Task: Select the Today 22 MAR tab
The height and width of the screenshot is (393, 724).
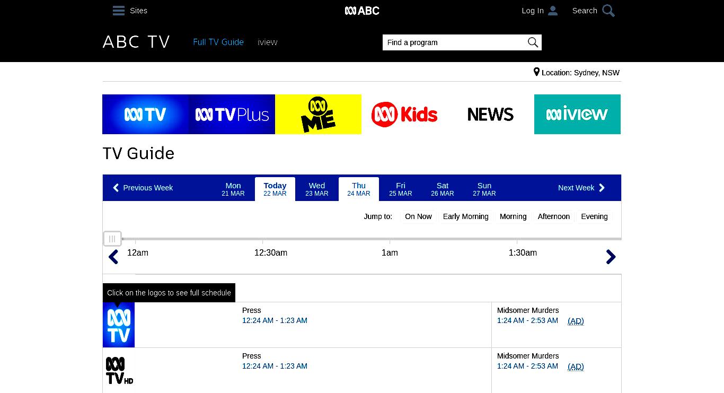Action: [275, 189]
